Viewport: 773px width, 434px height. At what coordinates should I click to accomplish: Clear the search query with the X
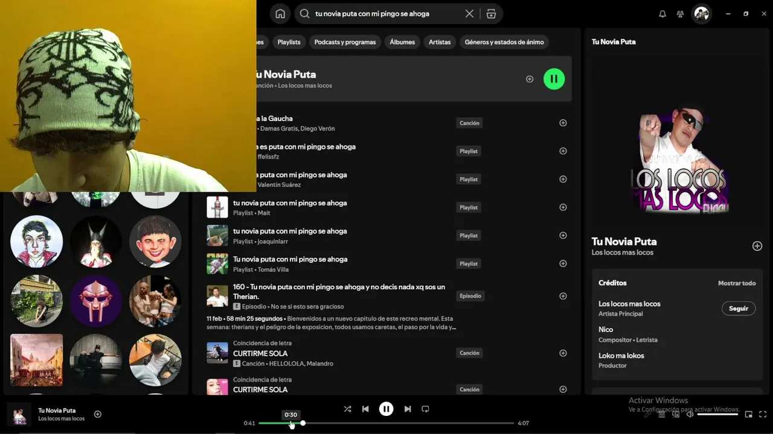pos(469,14)
